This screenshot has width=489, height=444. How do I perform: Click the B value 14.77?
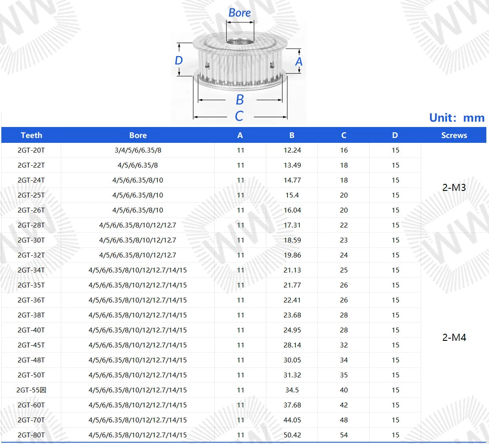292,180
